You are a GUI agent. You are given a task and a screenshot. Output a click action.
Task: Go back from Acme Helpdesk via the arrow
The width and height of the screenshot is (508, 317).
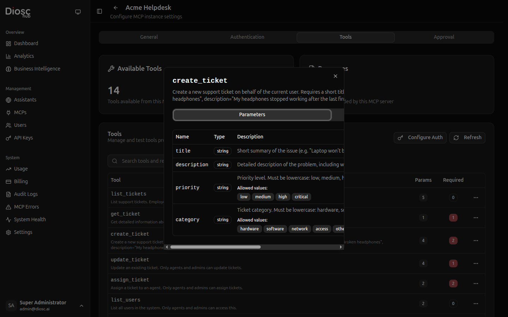115,7
